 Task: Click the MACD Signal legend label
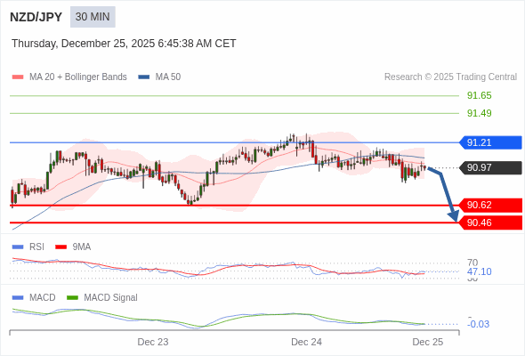point(111,298)
